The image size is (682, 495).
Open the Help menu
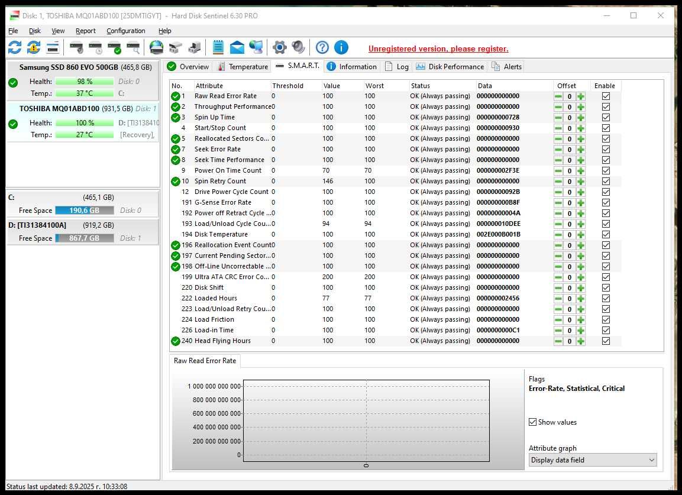[x=164, y=31]
